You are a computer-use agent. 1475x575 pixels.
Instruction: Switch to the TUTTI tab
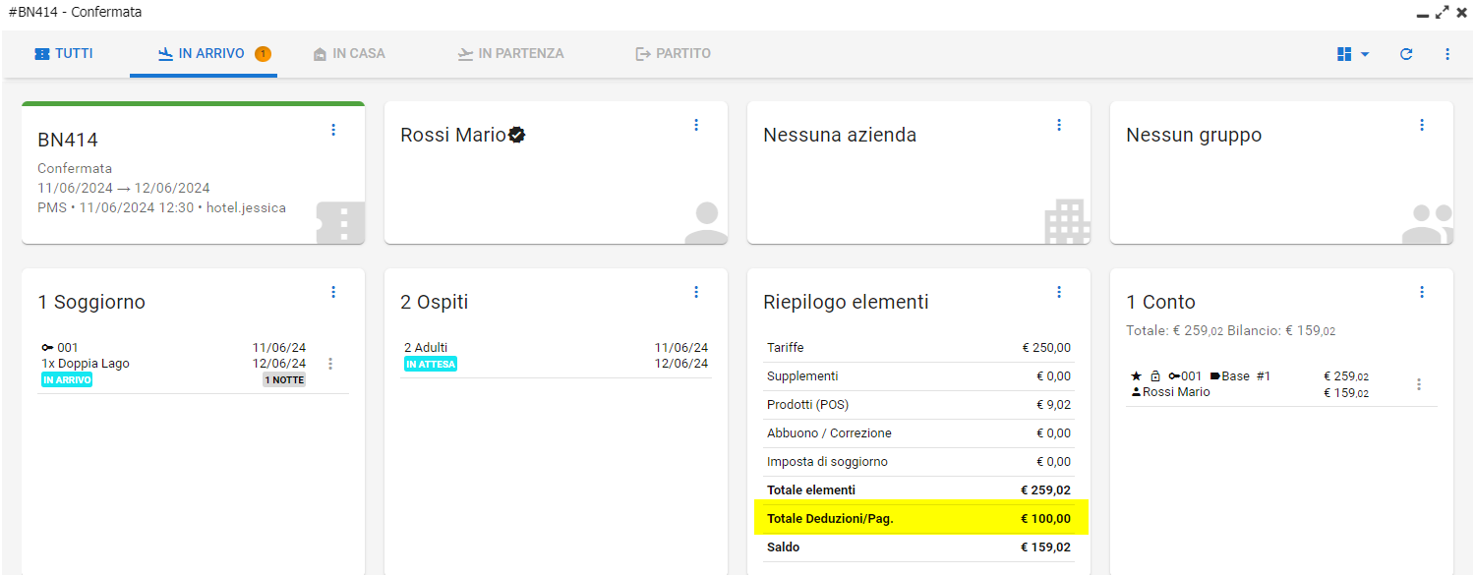[x=64, y=54]
